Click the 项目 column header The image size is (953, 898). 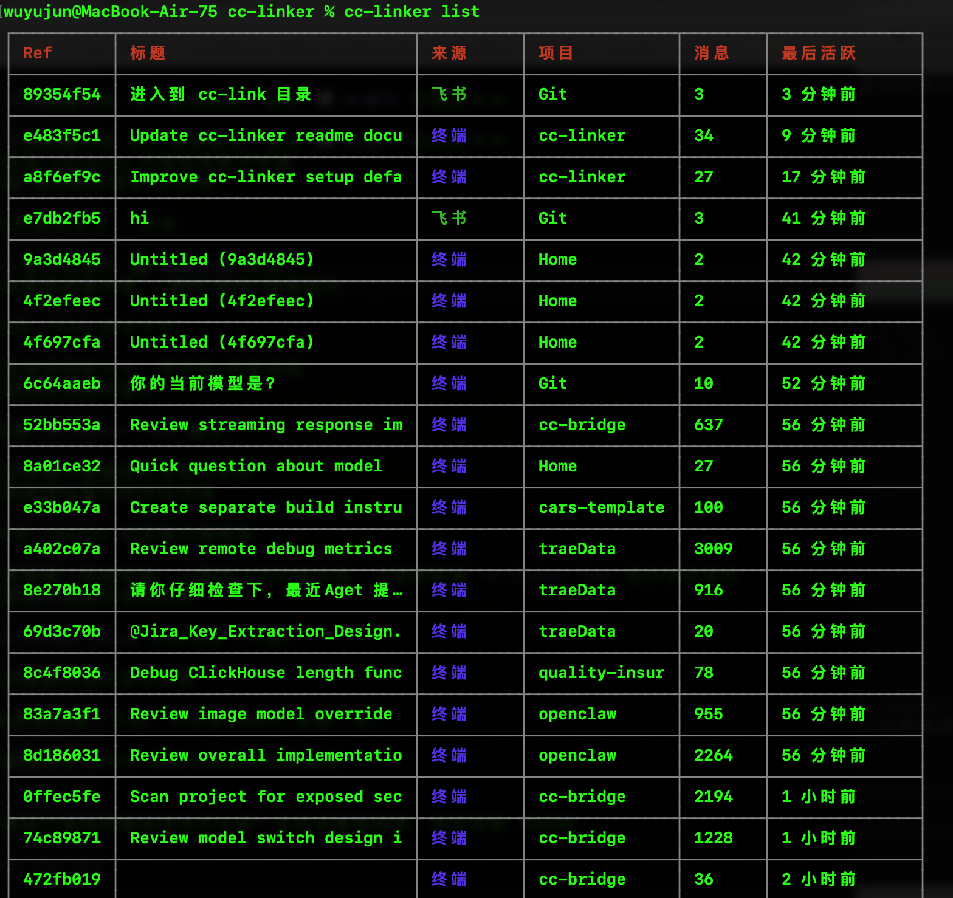556,53
